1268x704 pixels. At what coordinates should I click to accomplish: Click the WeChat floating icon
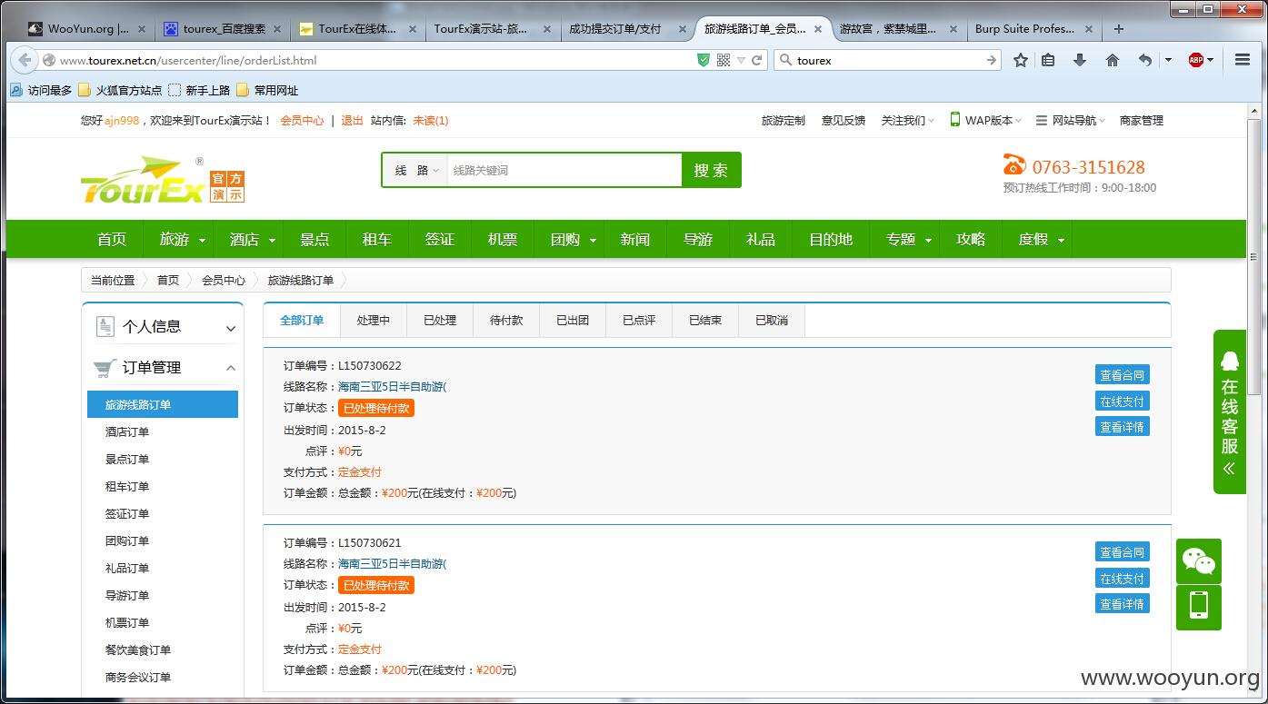1199,561
